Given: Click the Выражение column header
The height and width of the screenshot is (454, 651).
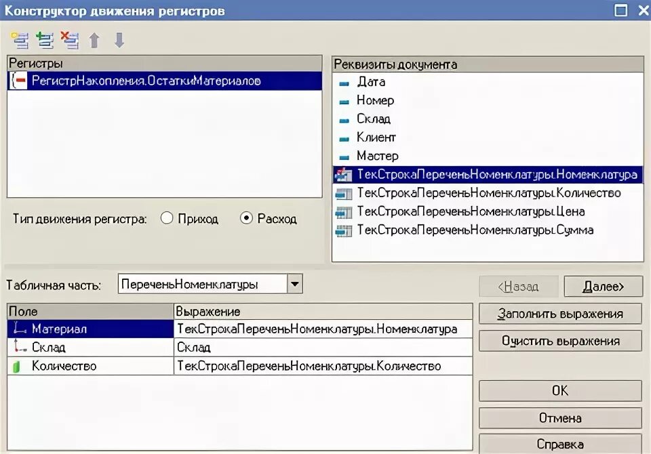Looking at the screenshot, I should pyautogui.click(x=323, y=311).
